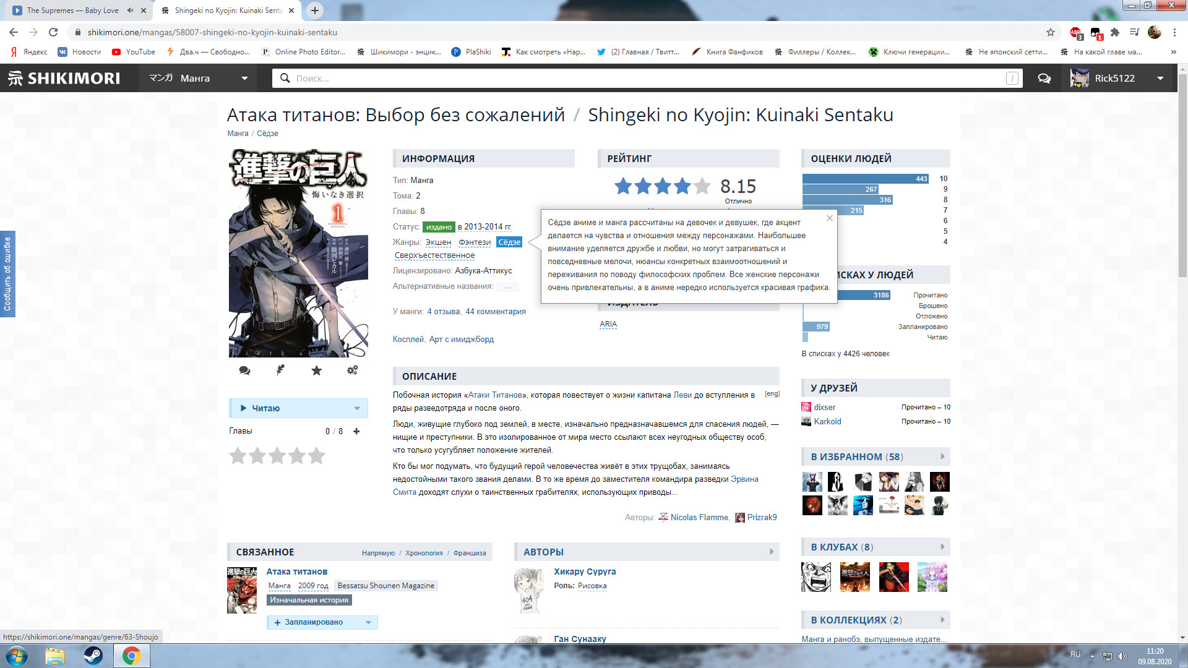1188x668 pixels.
Task: Click the feather write-review icon
Action: pyautogui.click(x=280, y=370)
